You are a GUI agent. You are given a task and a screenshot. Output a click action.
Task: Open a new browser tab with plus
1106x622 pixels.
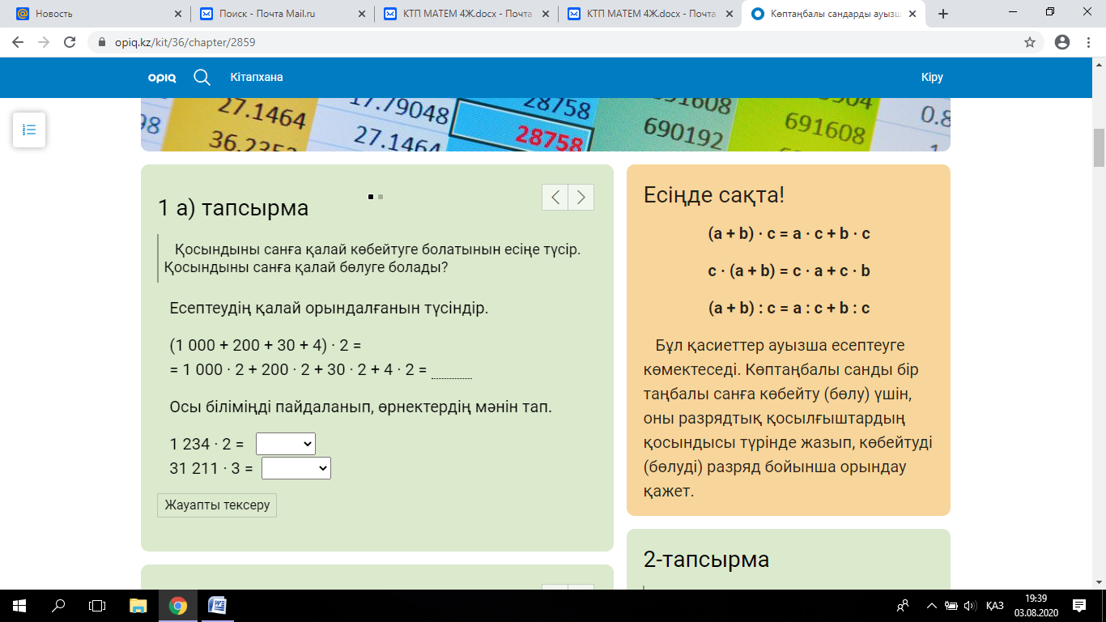point(942,14)
